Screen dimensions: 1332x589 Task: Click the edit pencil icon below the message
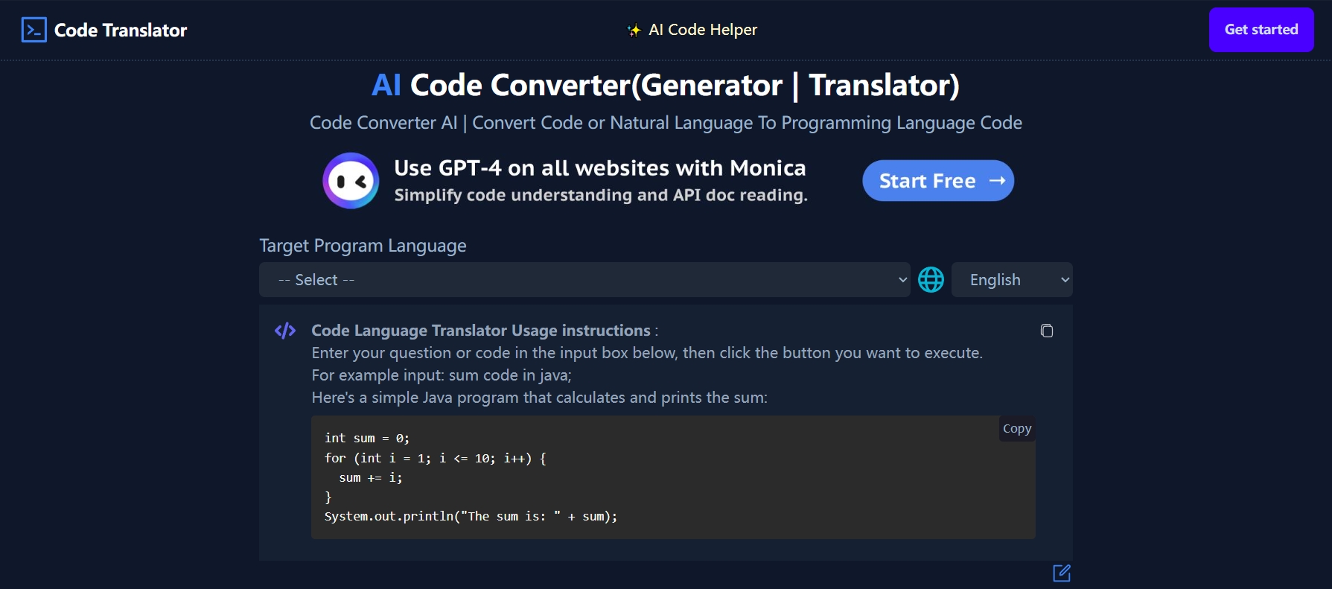click(1062, 573)
